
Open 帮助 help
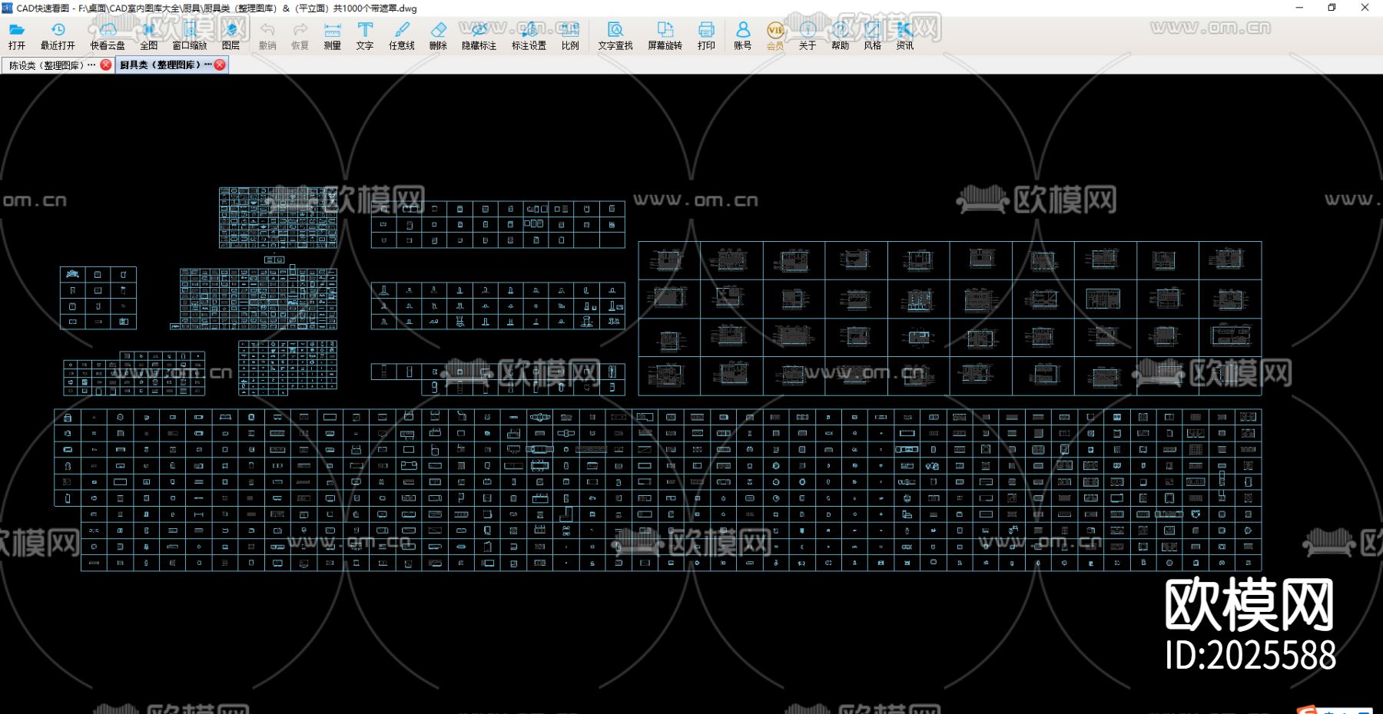click(x=840, y=36)
